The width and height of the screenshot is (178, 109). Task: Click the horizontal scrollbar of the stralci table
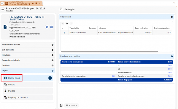pyautogui.click(x=109, y=52)
